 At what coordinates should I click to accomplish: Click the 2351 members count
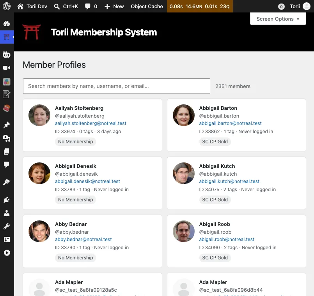233,86
